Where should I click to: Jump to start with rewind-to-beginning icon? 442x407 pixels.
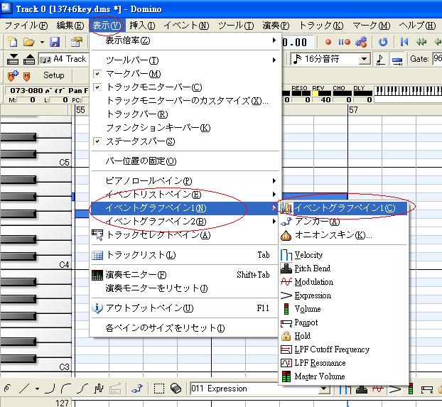click(x=404, y=42)
